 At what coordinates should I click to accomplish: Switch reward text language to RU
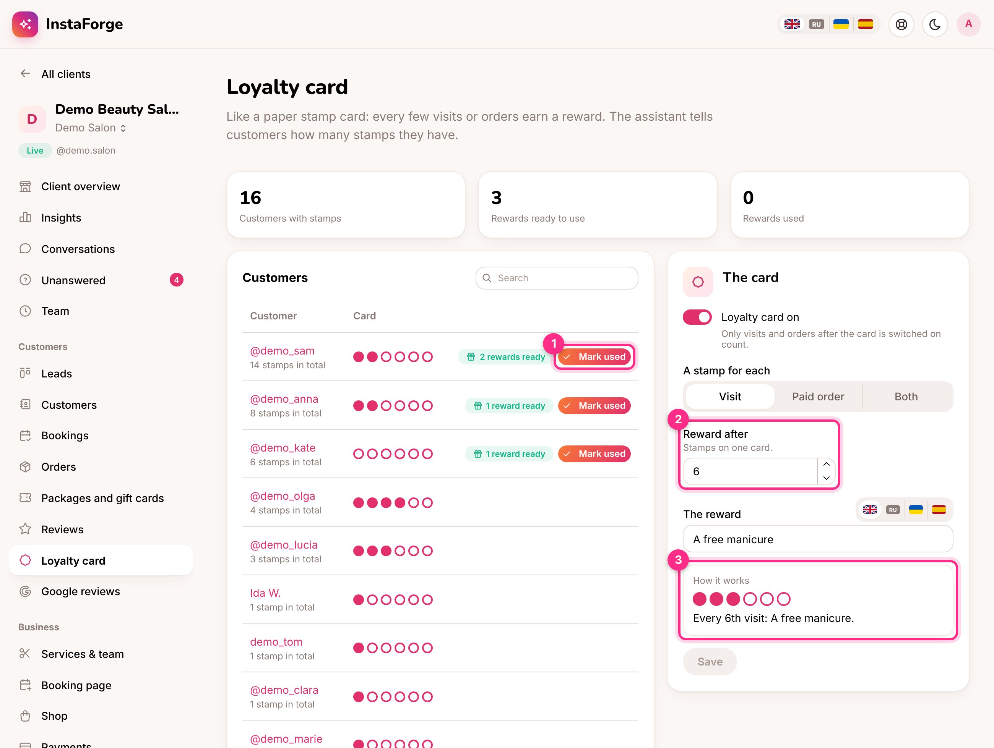pos(893,510)
